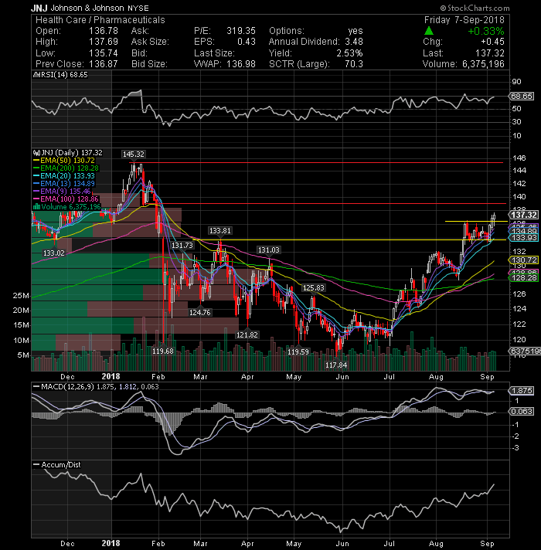This screenshot has width=541, height=550.
Task: Click the MACD(12,26,9) indicator label
Action: 67,387
